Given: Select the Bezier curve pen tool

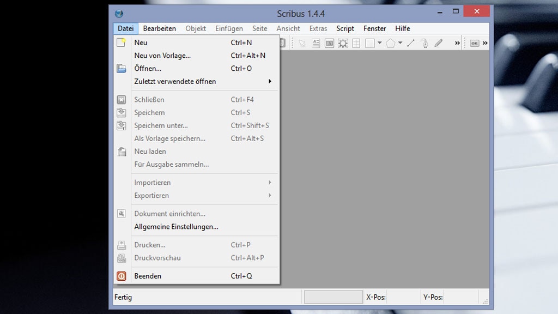Looking at the screenshot, I should point(424,44).
